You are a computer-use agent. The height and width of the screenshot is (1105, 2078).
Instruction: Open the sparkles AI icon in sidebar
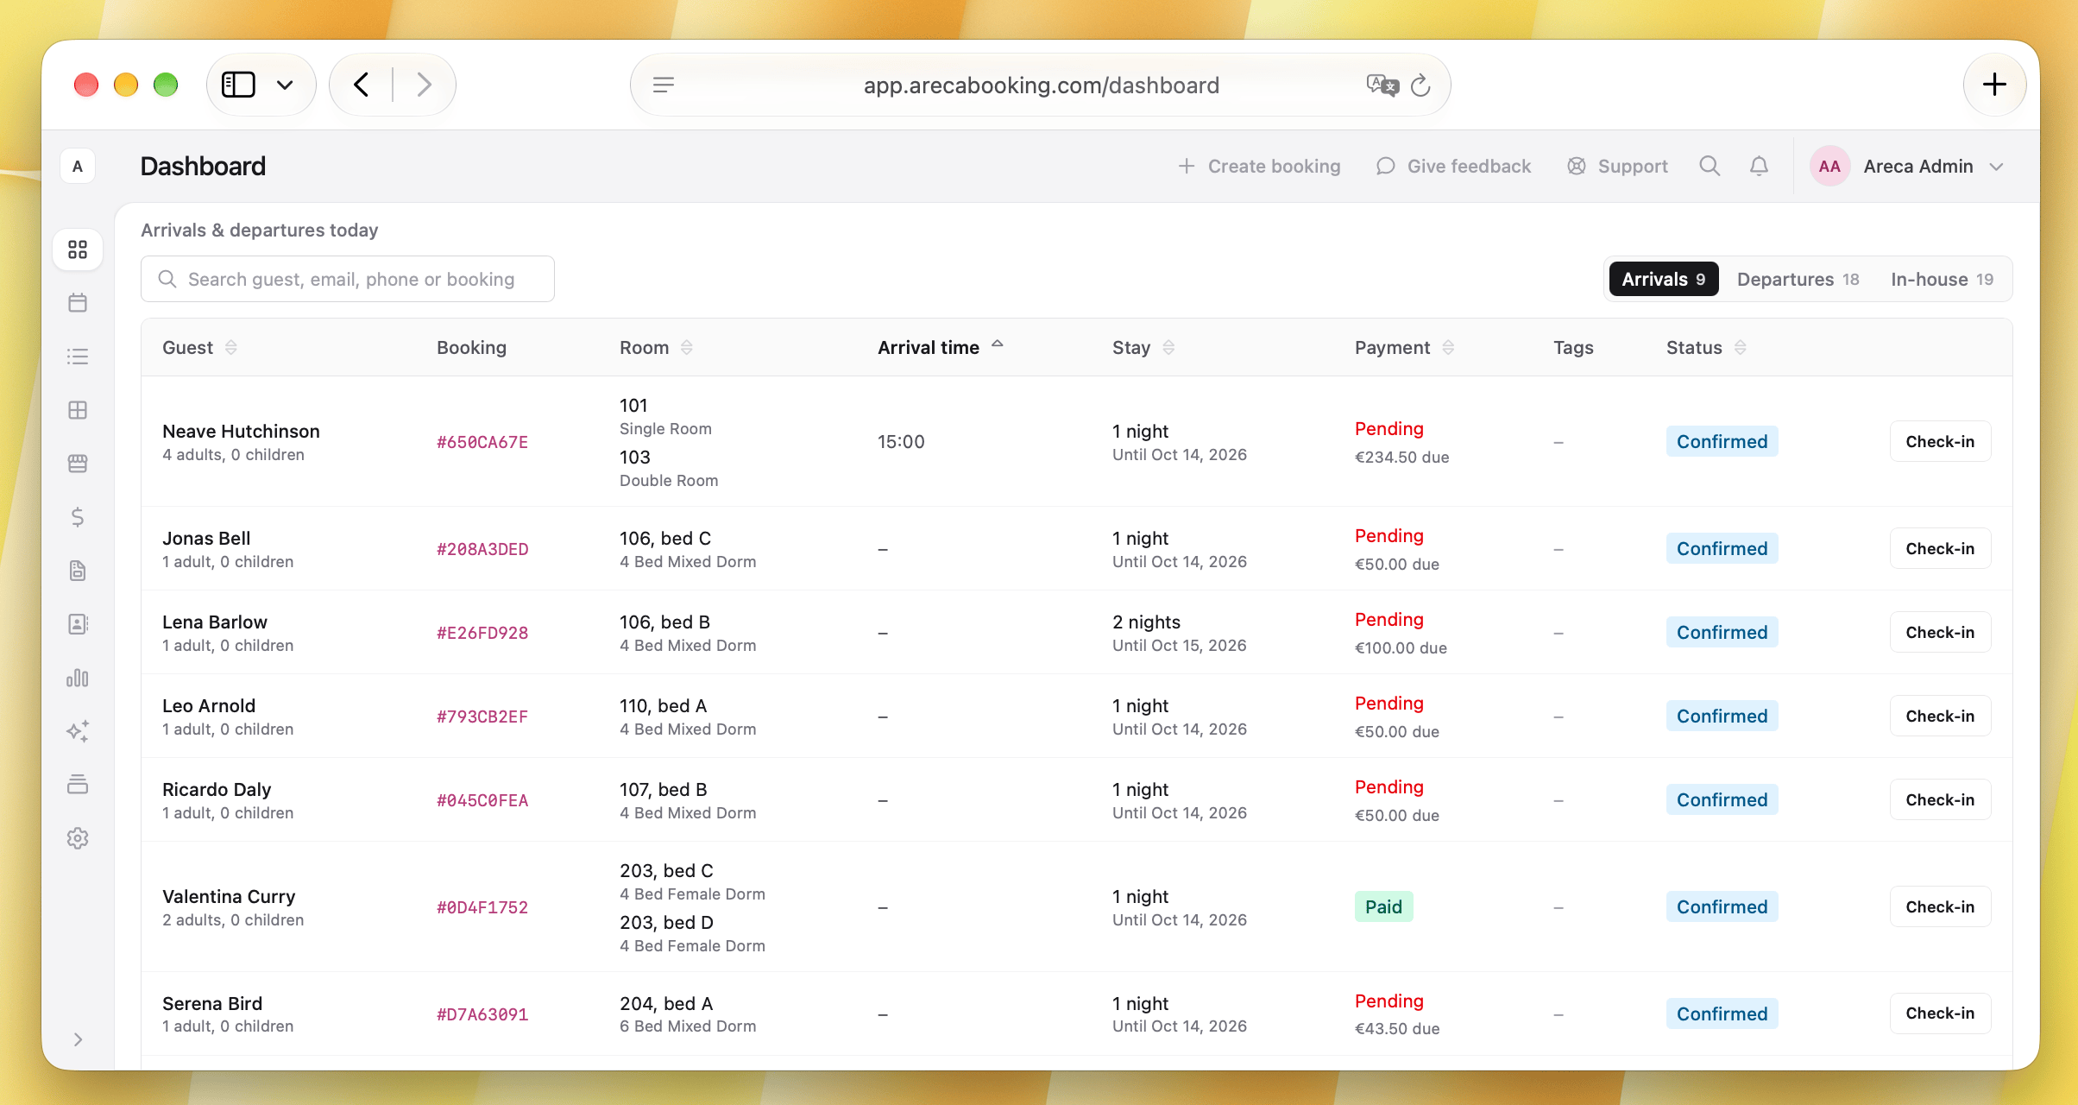pos(78,731)
